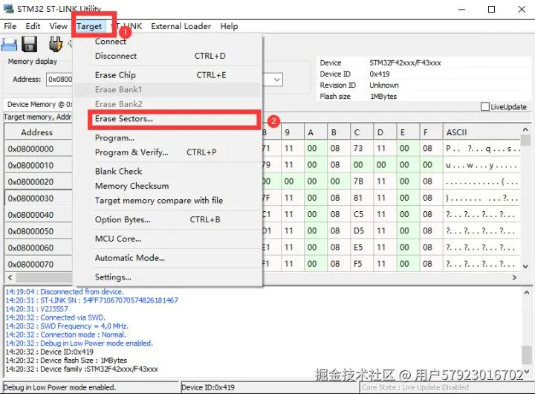This screenshot has width=535, height=394.
Task: Open Option Bytes... dialog entry
Action: [167, 219]
